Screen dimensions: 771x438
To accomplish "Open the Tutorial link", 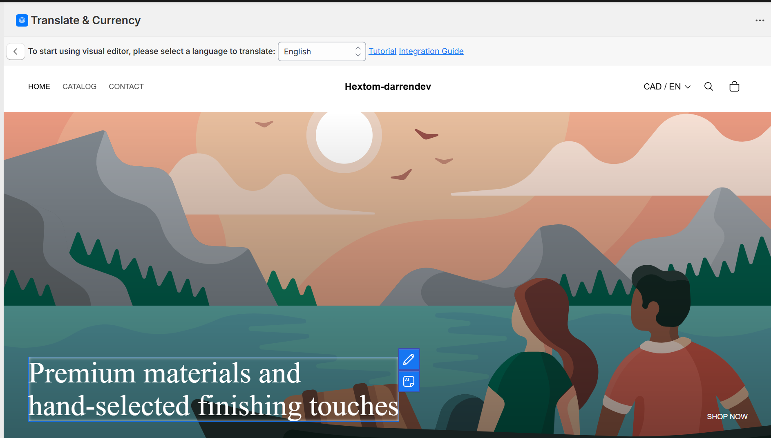I will coord(382,51).
